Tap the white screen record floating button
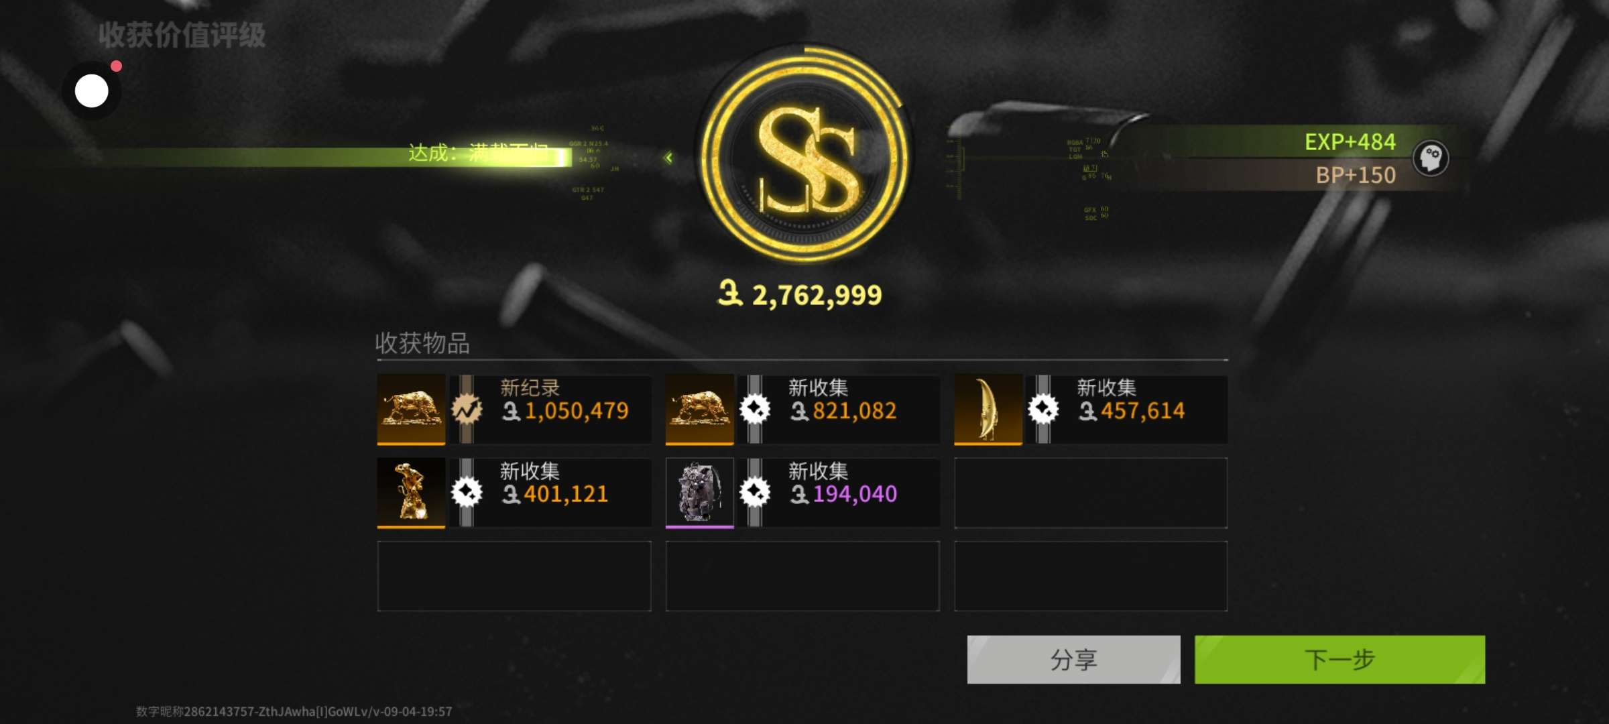 [x=92, y=90]
